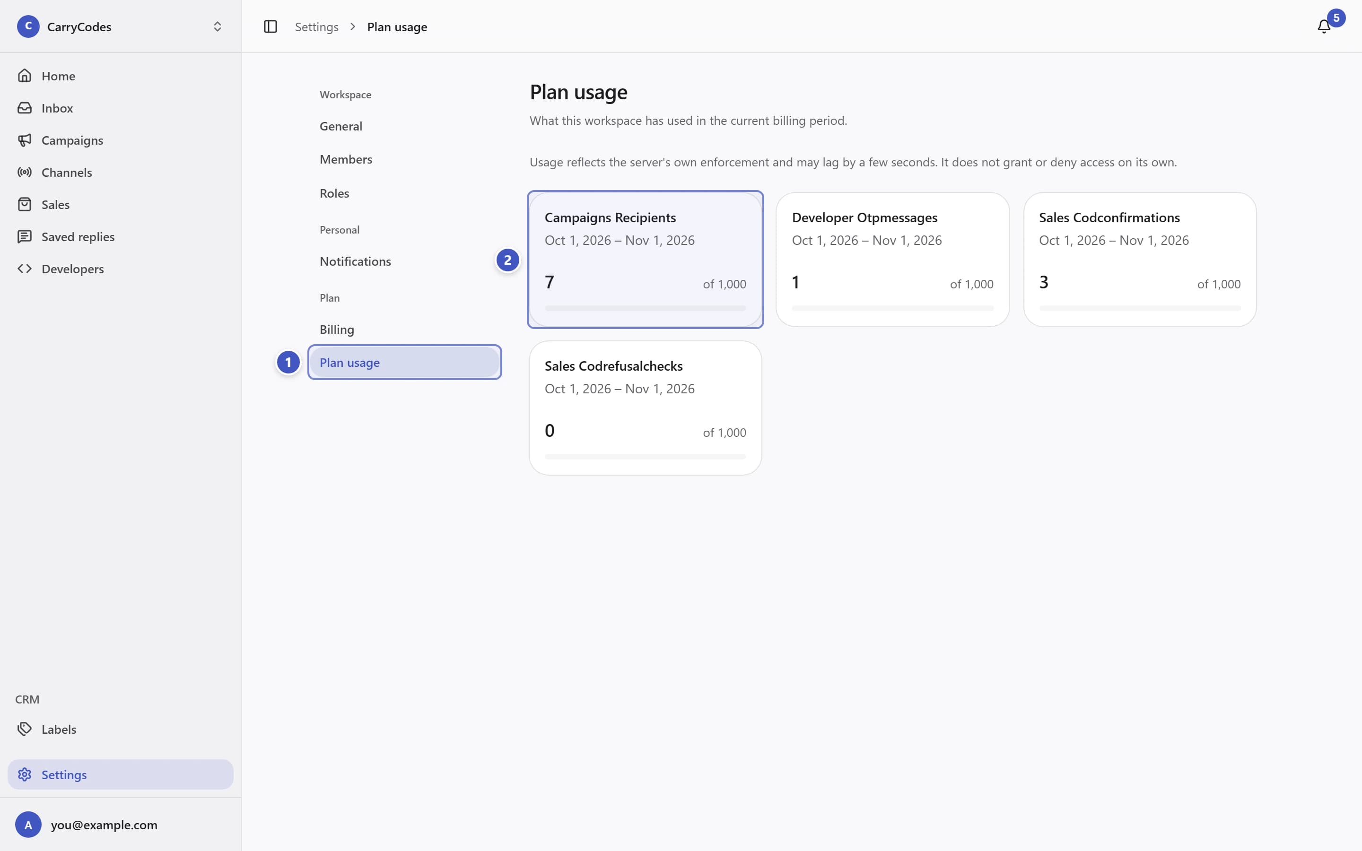The width and height of the screenshot is (1362, 851).
Task: Click the CarryCodes workspace avatar
Action: [28, 26]
